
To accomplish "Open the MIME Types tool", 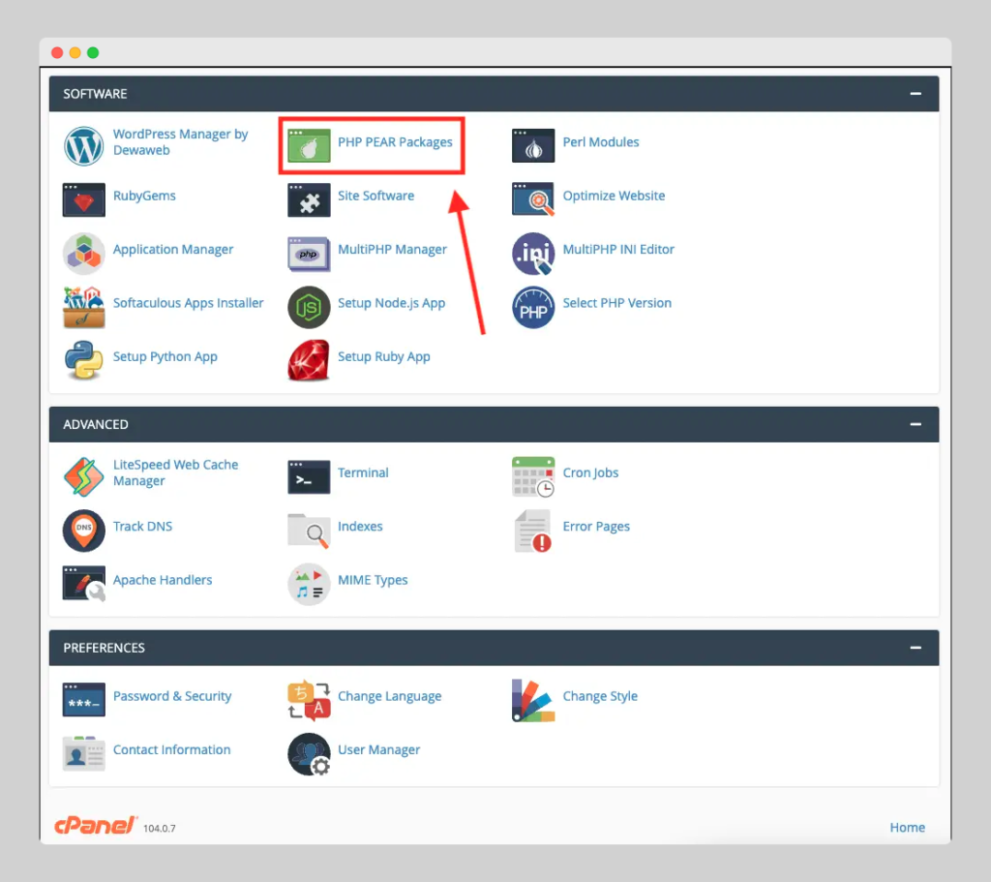I will pyautogui.click(x=373, y=579).
